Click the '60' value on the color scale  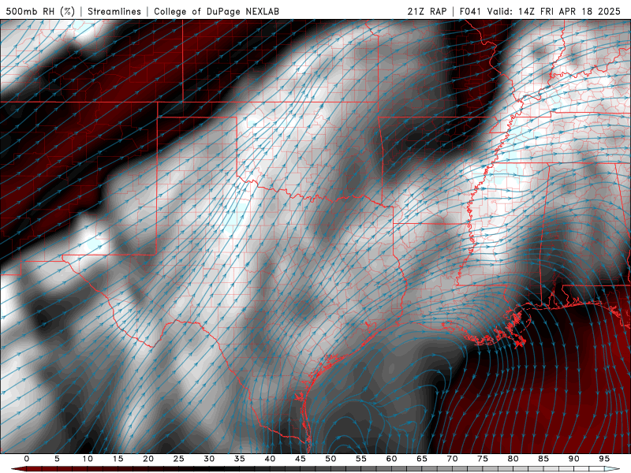coord(391,459)
